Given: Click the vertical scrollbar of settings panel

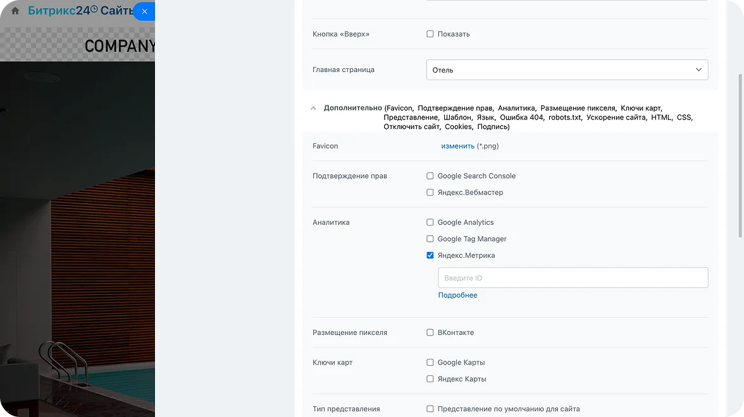Looking at the screenshot, I should point(740,155).
